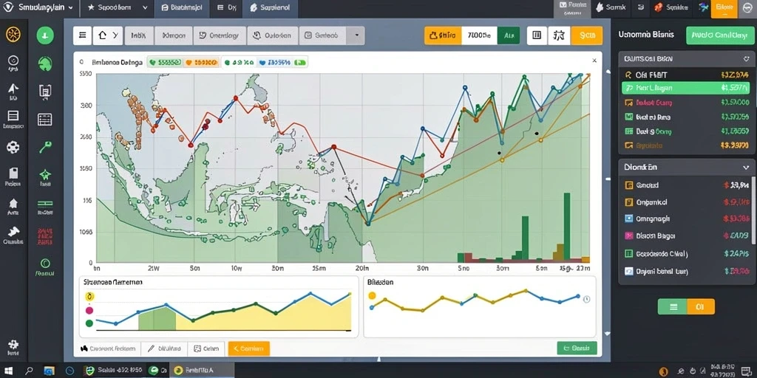The image size is (757, 378).
Task: Click the 7100Se input field in toolbar
Action: click(x=479, y=35)
